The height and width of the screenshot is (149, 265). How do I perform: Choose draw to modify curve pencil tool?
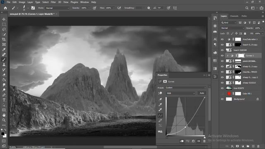tap(160, 120)
